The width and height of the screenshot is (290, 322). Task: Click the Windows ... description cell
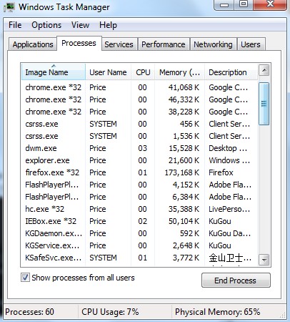coord(229,160)
